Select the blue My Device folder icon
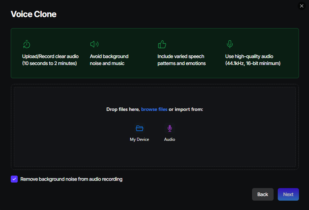The height and width of the screenshot is (210, 309). pyautogui.click(x=140, y=128)
